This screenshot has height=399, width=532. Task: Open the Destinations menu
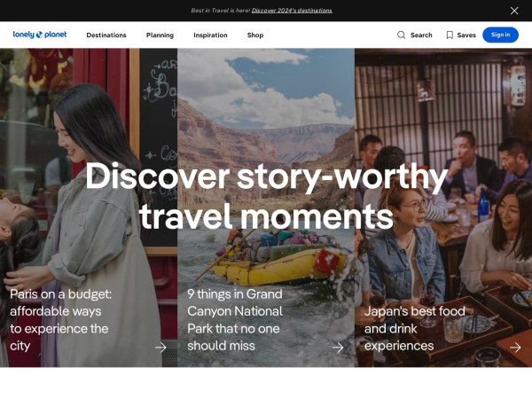click(x=106, y=35)
